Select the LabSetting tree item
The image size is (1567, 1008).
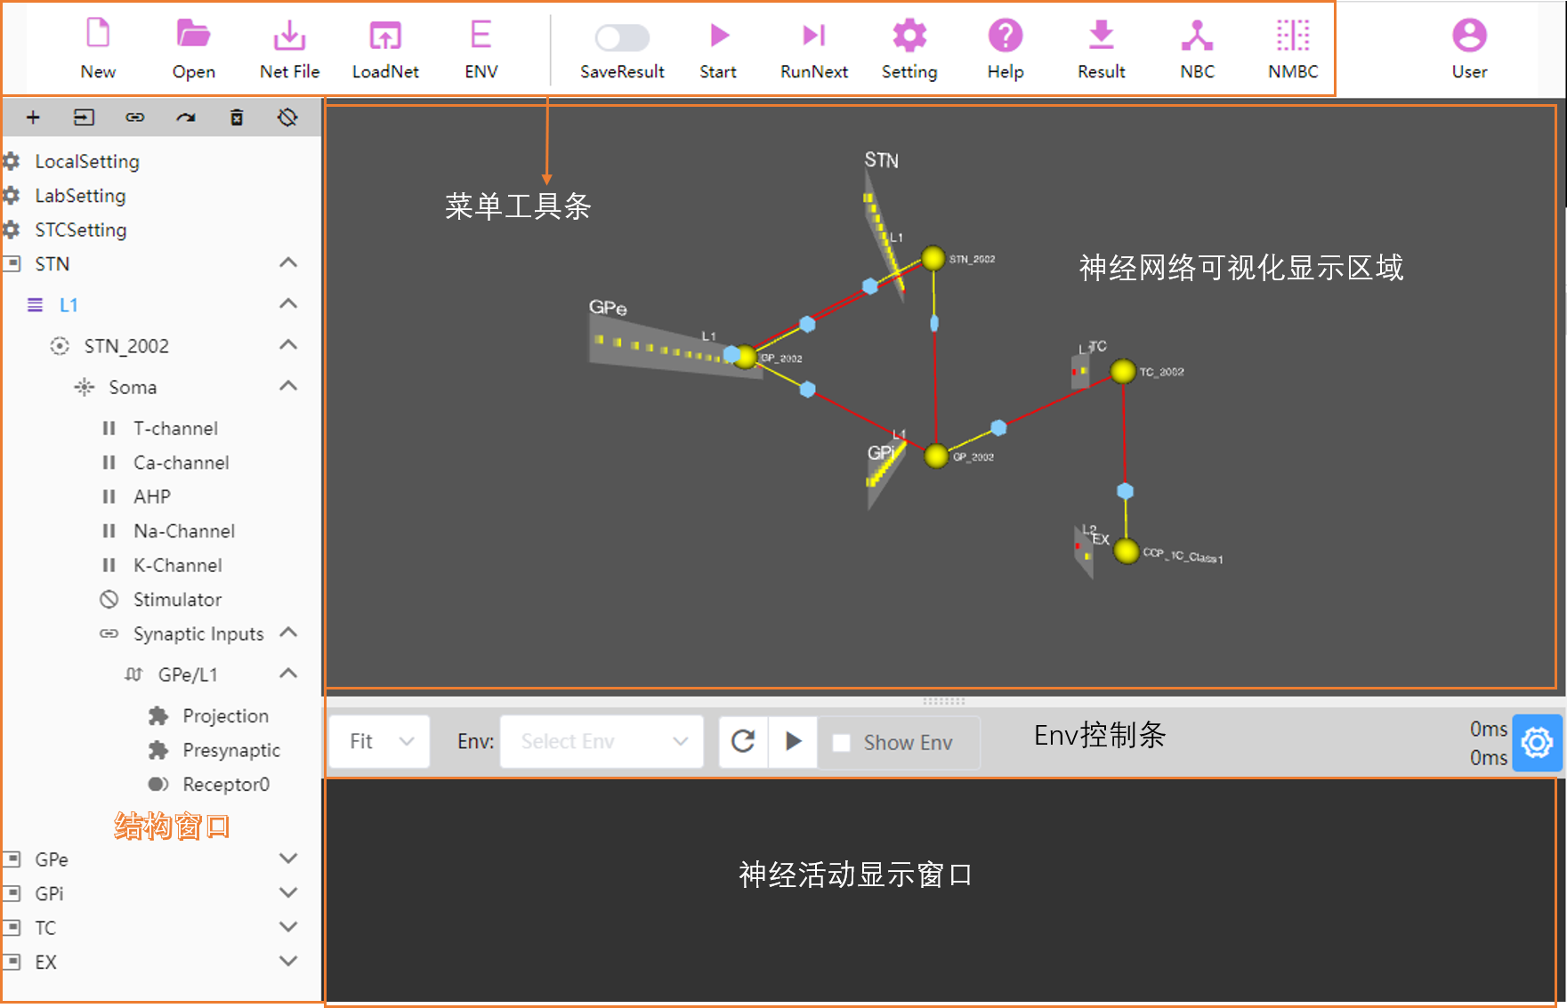[80, 196]
